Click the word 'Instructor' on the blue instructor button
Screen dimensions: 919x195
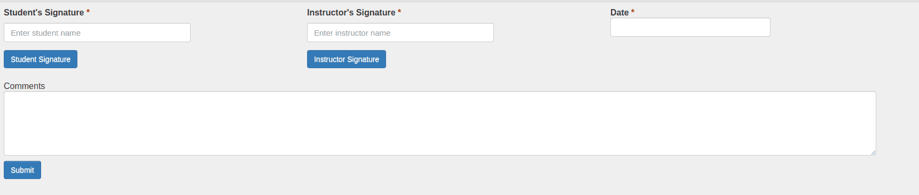[329, 59]
